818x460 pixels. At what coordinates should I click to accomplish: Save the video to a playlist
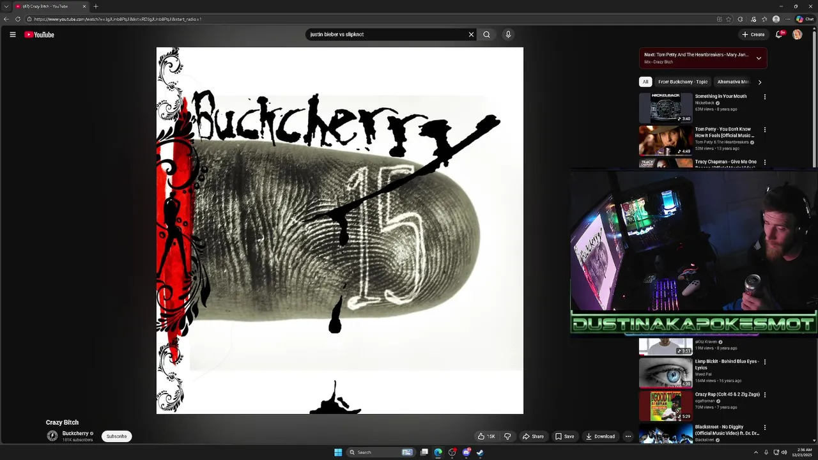pyautogui.click(x=564, y=436)
